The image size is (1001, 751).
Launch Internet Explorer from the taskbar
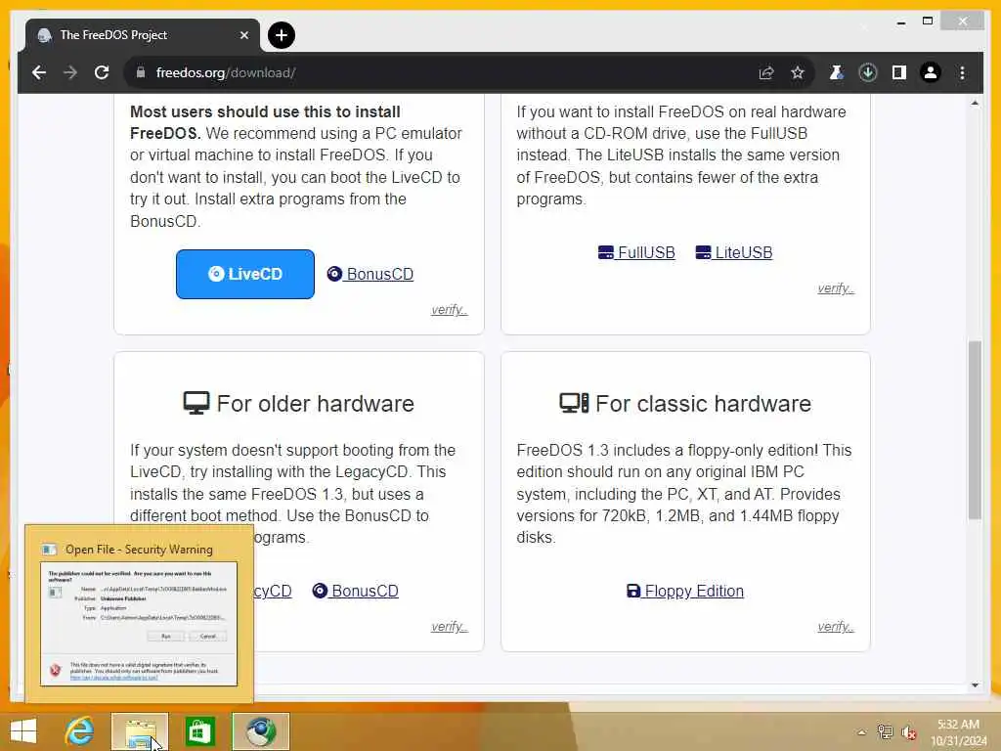(79, 731)
